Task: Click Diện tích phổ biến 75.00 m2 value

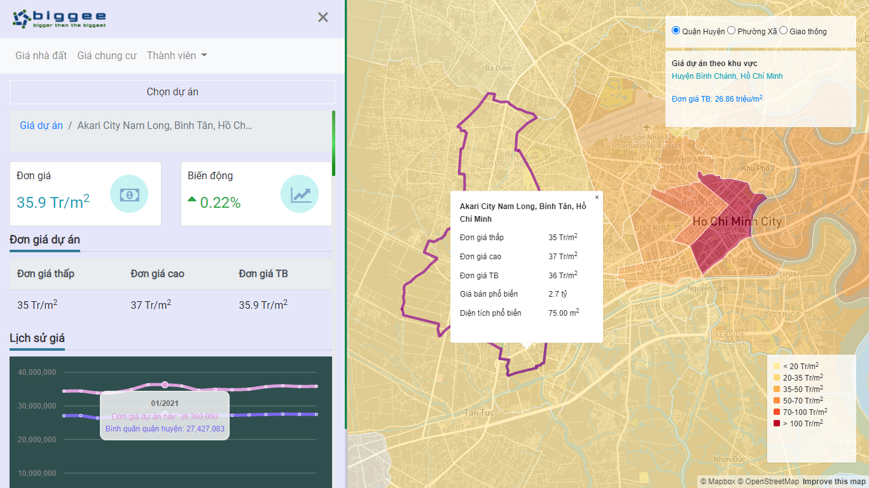Action: 564,313
